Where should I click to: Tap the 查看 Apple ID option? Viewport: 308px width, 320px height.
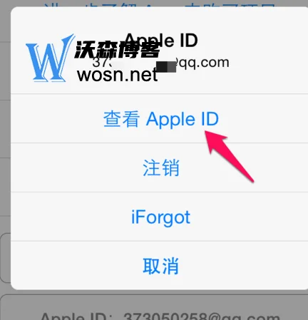(160, 118)
